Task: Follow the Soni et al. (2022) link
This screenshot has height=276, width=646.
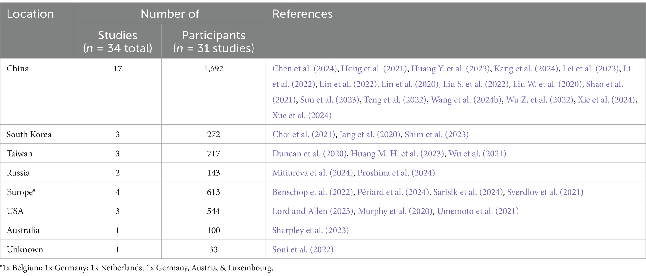Action: [303, 249]
